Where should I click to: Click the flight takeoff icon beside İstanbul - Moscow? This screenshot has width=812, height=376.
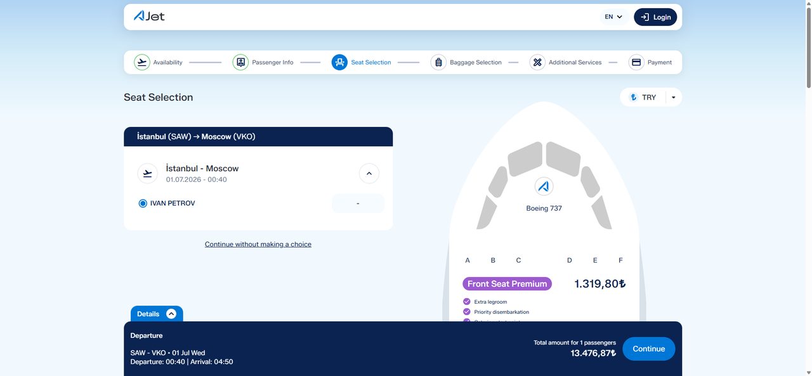click(148, 173)
